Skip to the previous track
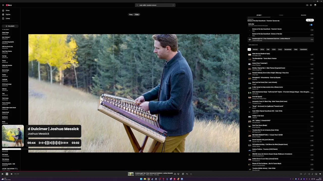Image resolution: width=323 pixels, height=181 pixels. 2,174
